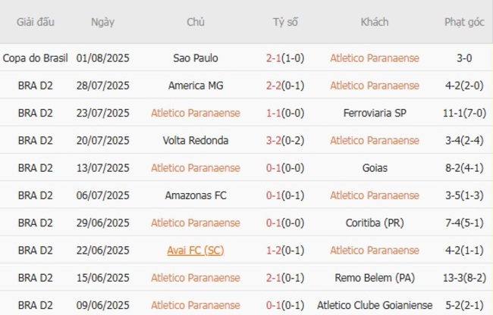Click the Phạt góc column header
Image resolution: width=493 pixels, height=315 pixels.
[x=464, y=22]
